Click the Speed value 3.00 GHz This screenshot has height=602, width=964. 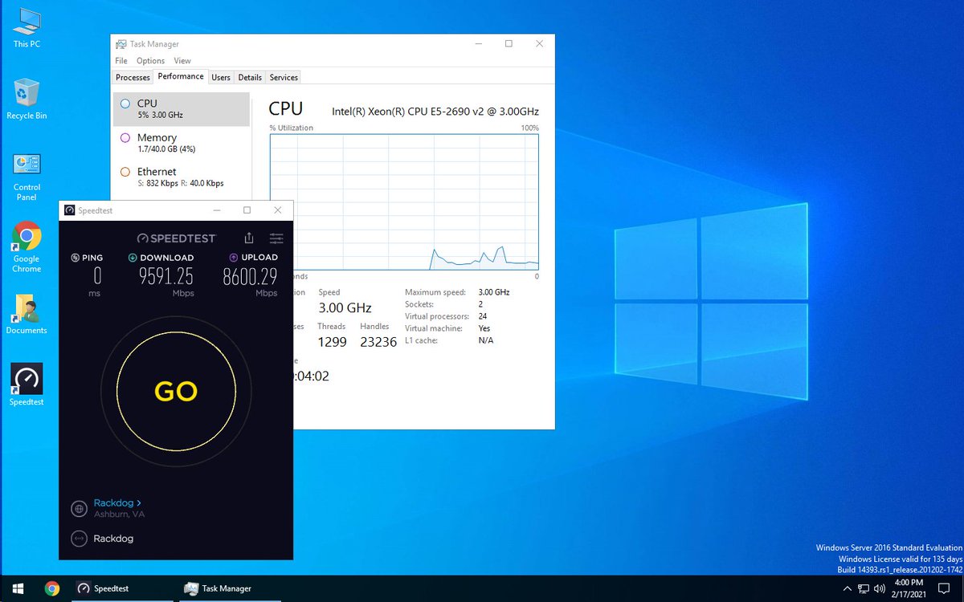click(345, 308)
